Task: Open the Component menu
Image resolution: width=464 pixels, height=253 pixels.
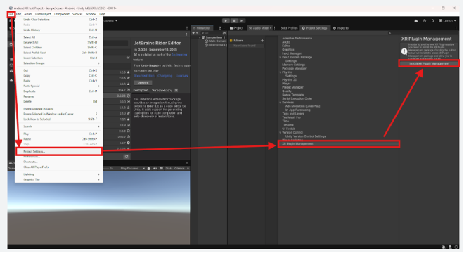Action: tap(62, 14)
